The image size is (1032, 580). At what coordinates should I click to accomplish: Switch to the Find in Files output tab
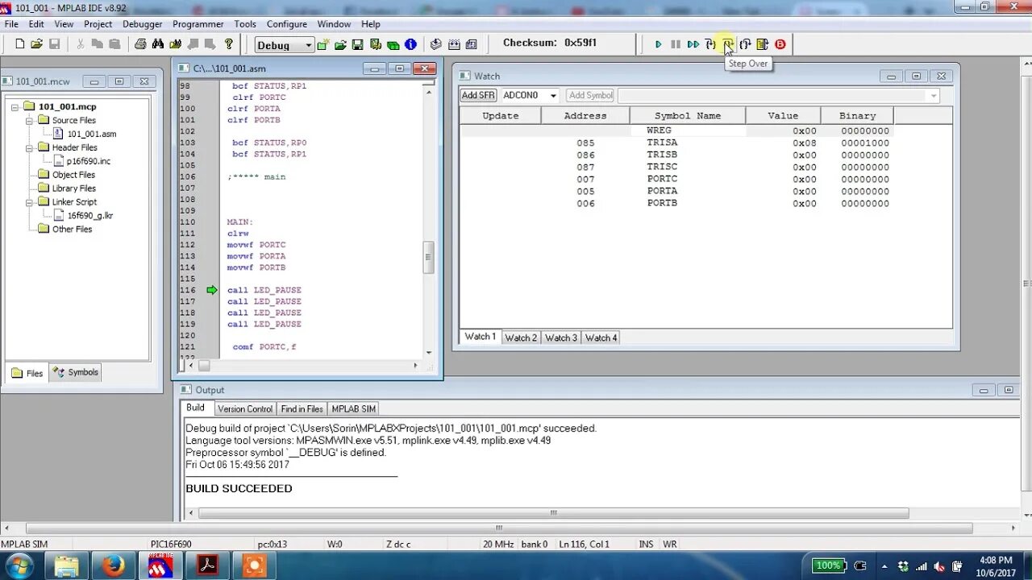point(302,409)
